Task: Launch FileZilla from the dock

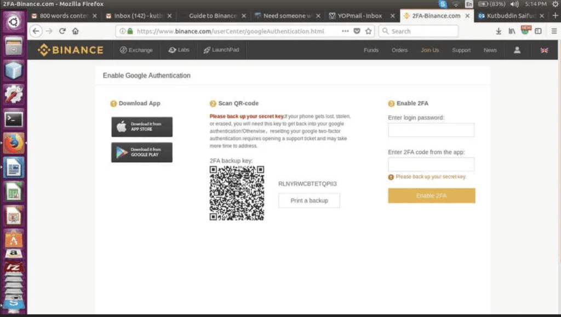Action: point(14,267)
